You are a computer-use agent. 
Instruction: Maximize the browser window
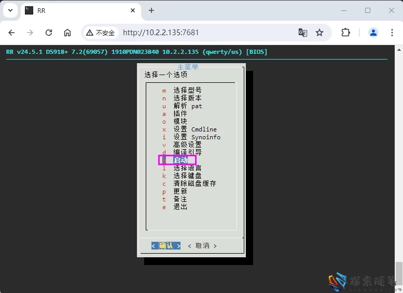click(368, 10)
